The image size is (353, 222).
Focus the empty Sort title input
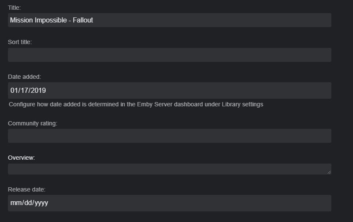point(169,55)
